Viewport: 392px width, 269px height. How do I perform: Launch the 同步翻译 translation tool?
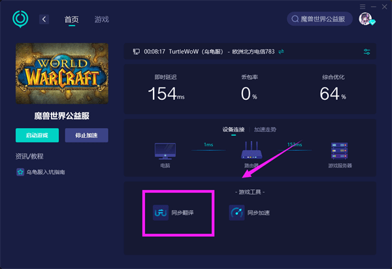174,213
